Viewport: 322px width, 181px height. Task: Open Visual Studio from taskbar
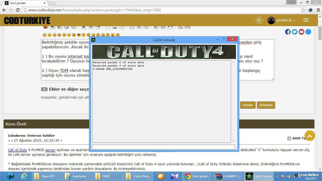(x=175, y=176)
